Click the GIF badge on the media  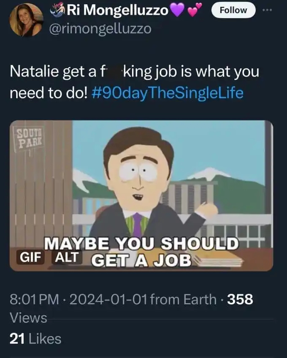click(x=30, y=257)
